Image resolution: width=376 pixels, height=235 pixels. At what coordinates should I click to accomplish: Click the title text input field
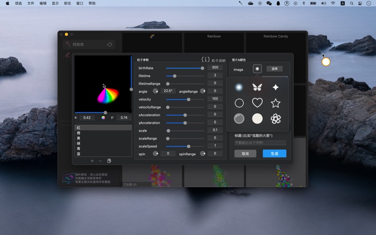point(260,143)
